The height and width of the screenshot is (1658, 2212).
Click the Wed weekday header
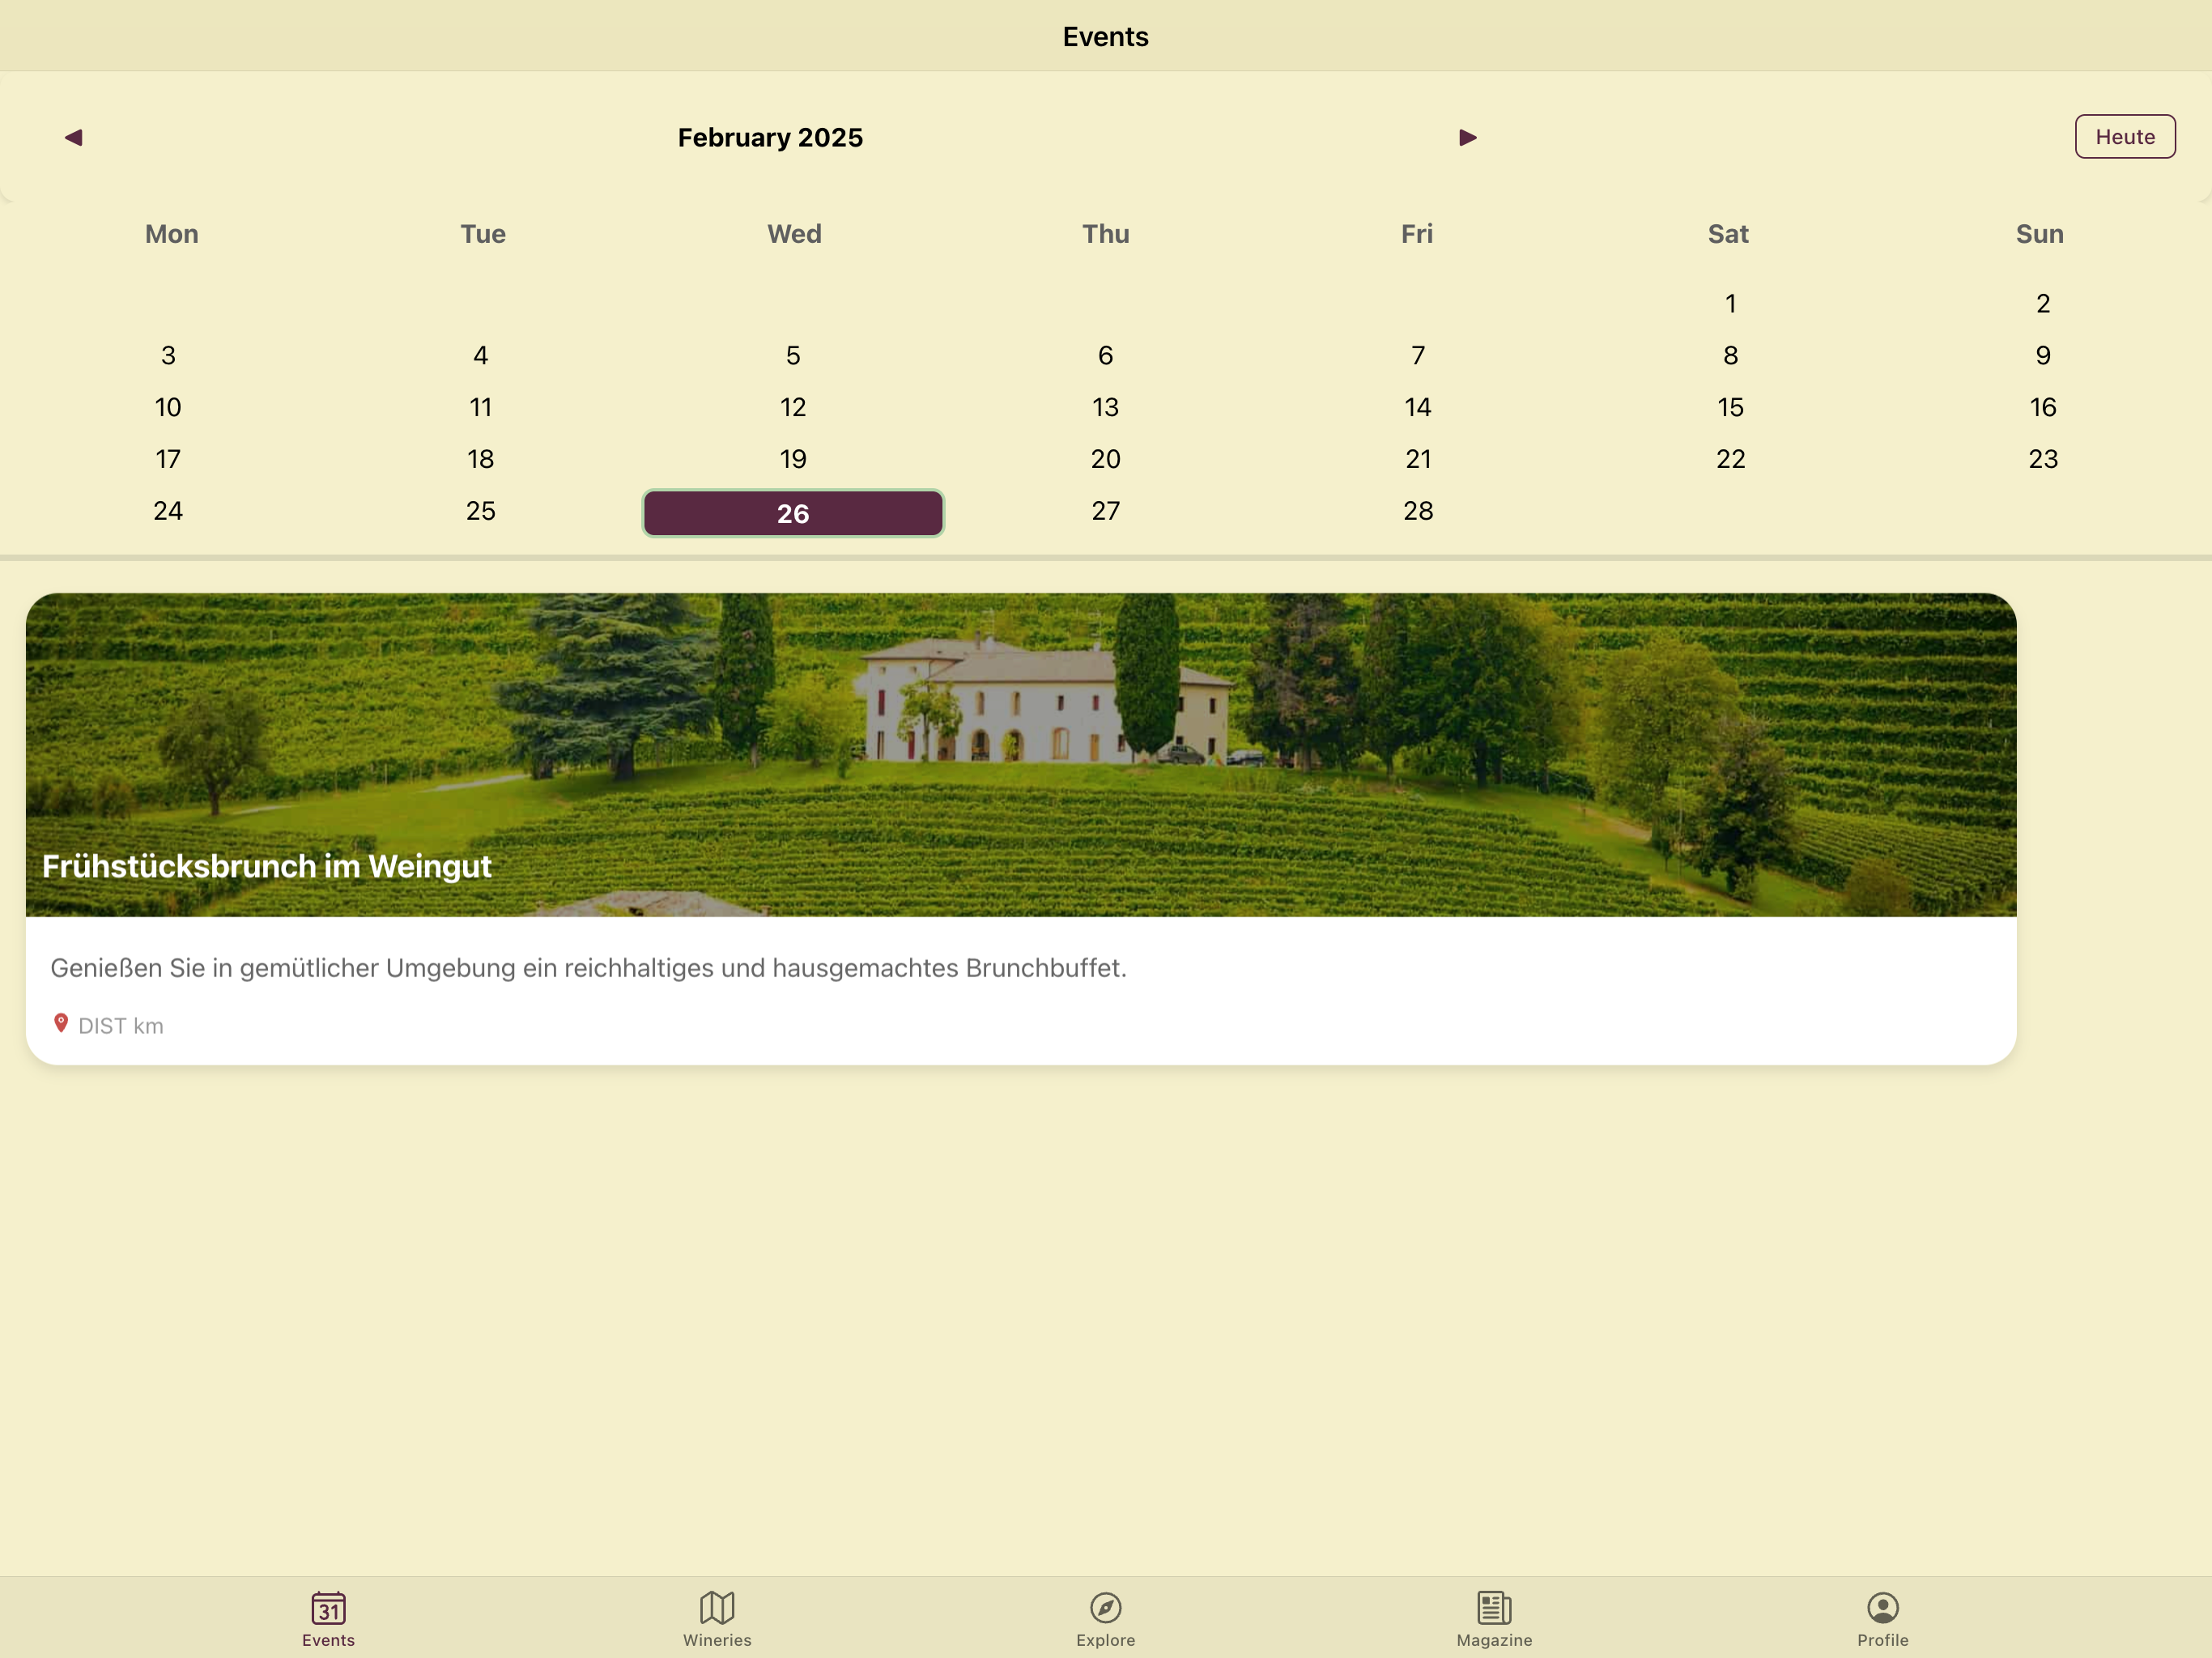795,234
